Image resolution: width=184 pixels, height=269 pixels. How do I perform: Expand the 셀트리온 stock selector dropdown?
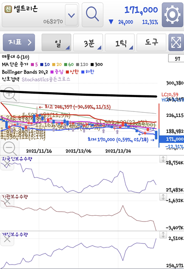click(x=71, y=15)
